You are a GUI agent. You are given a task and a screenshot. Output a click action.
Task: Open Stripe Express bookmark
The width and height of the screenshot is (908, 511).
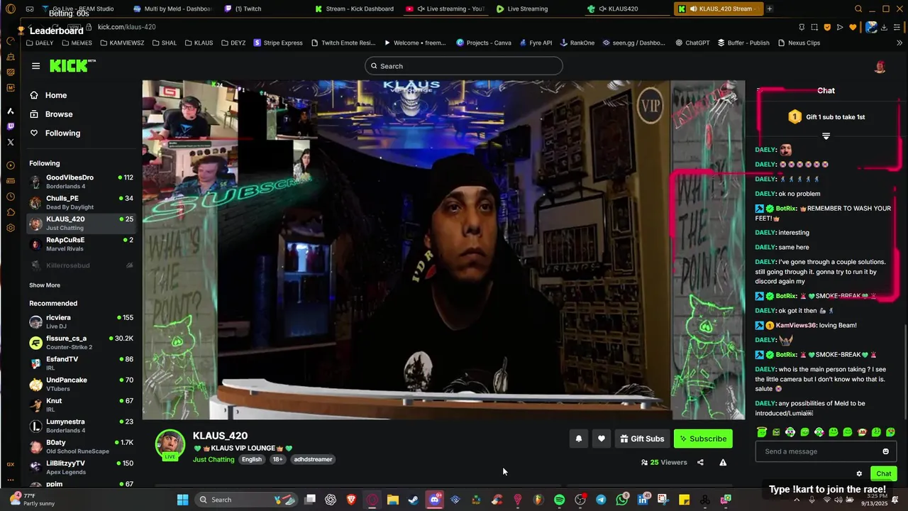point(278,43)
